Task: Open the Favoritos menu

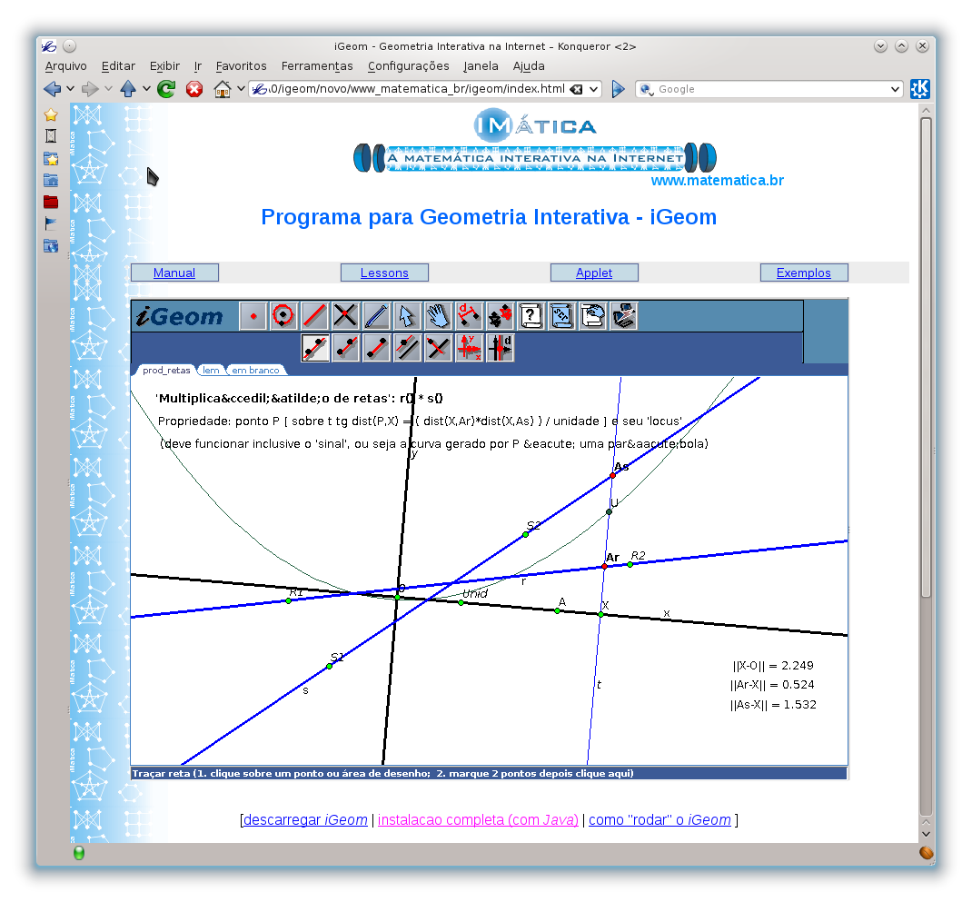Action: click(x=241, y=65)
